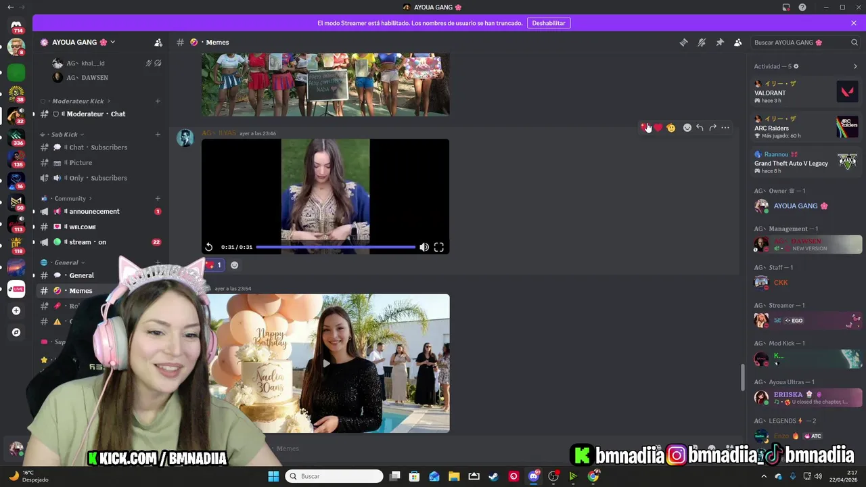Open the Chat Subscribers channel
The width and height of the screenshot is (866, 487).
tap(101, 147)
